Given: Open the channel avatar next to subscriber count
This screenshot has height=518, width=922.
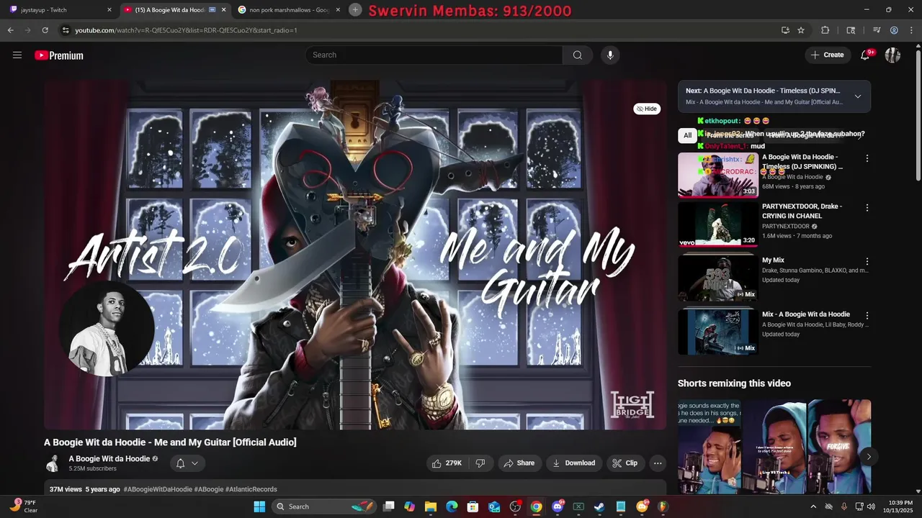Looking at the screenshot, I should pos(53,463).
